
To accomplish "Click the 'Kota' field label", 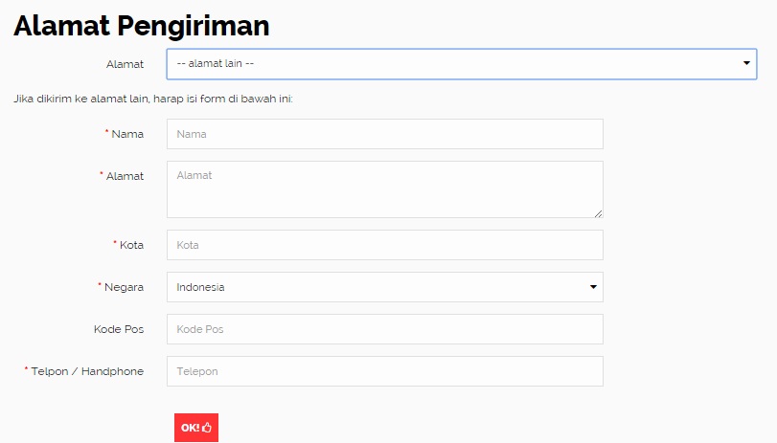I will pos(131,245).
